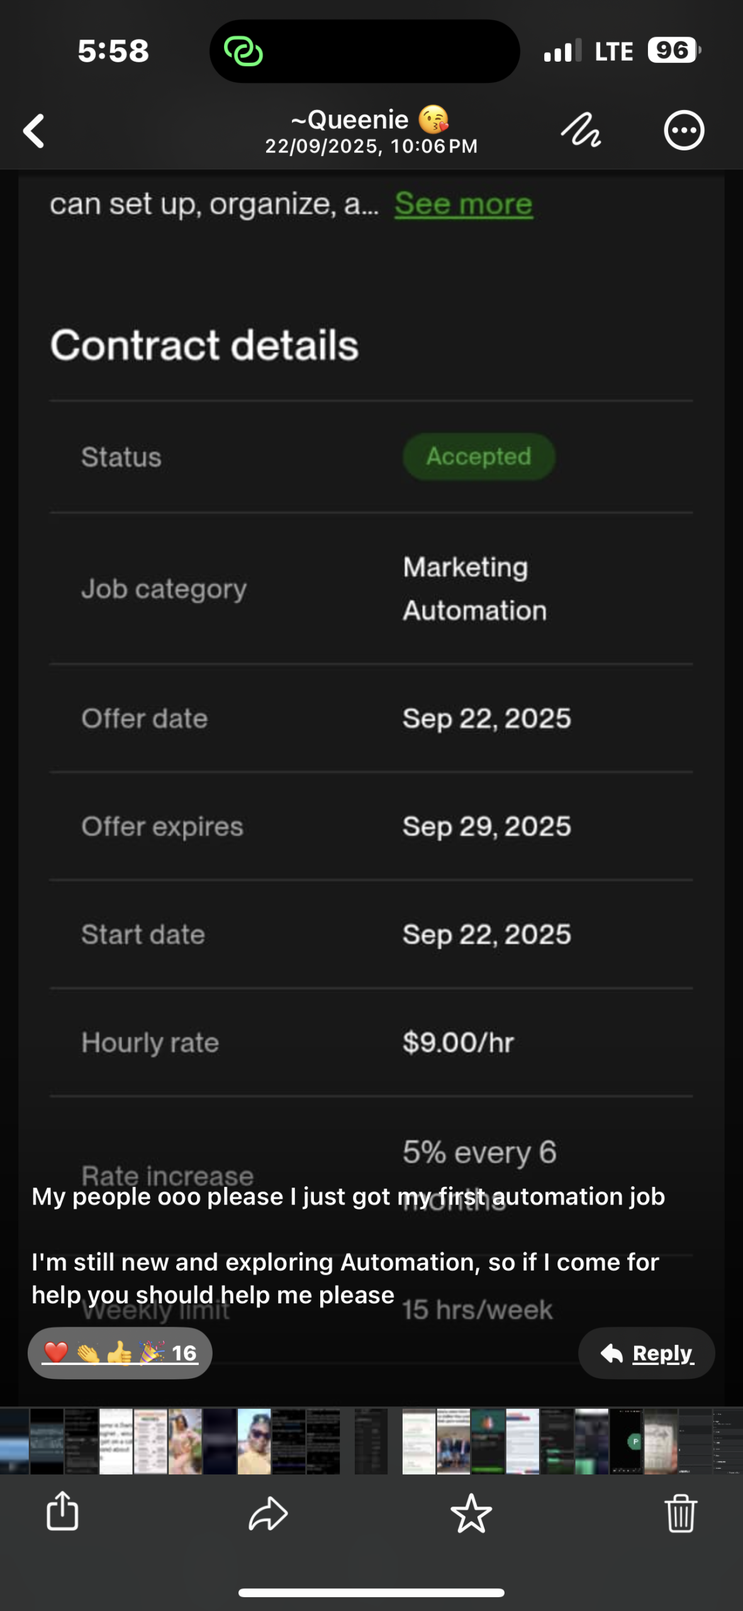Select thumbnail showing group of people in suits
The image size is (743, 1611).
tap(454, 1441)
